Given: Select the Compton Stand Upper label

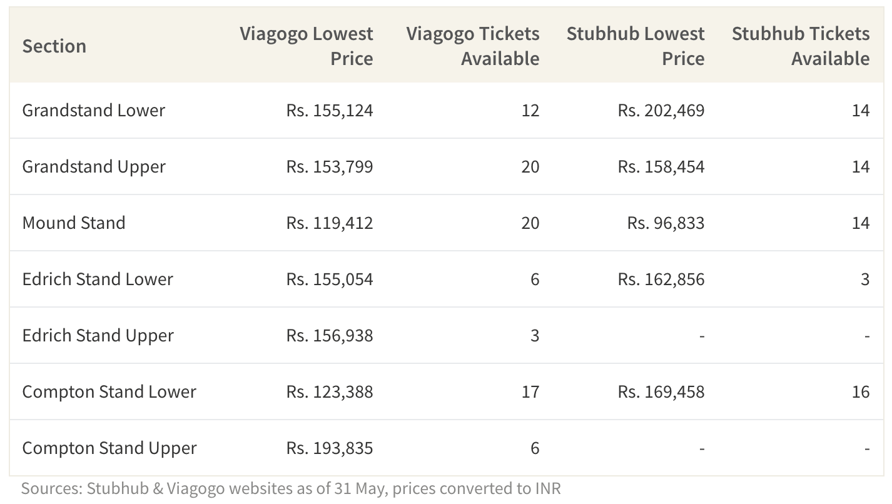Looking at the screenshot, I should tap(109, 448).
